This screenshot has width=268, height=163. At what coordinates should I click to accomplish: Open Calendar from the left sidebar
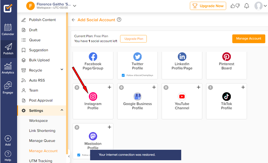(x=8, y=30)
